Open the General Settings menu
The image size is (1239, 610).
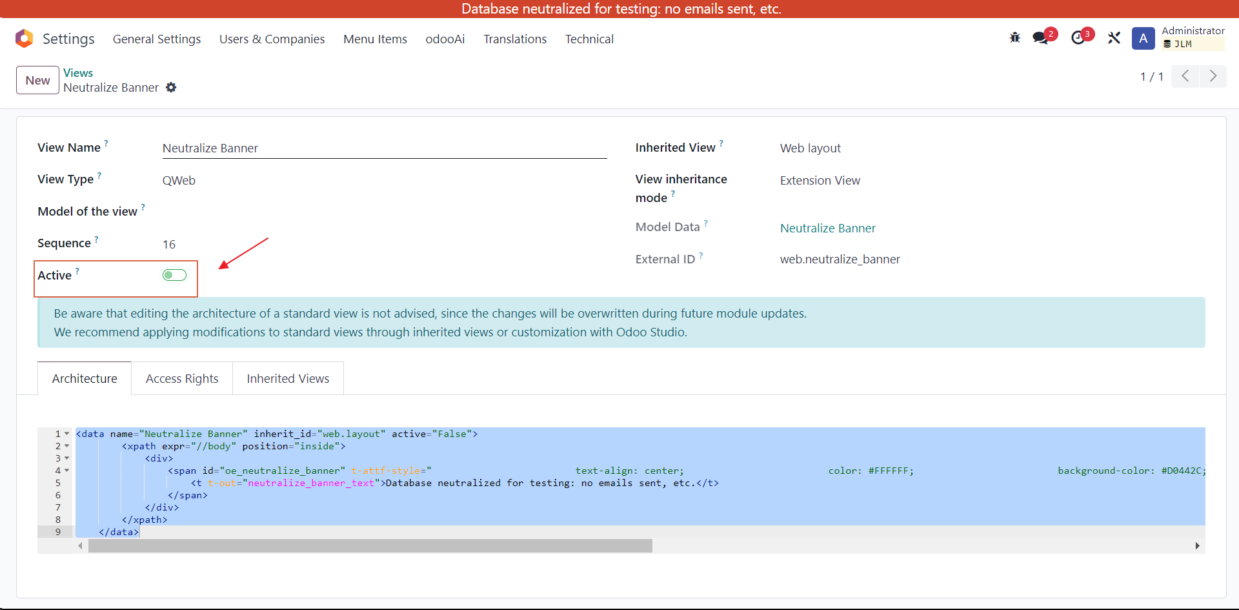157,39
